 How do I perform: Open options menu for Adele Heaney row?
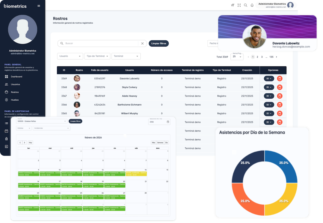point(269,96)
